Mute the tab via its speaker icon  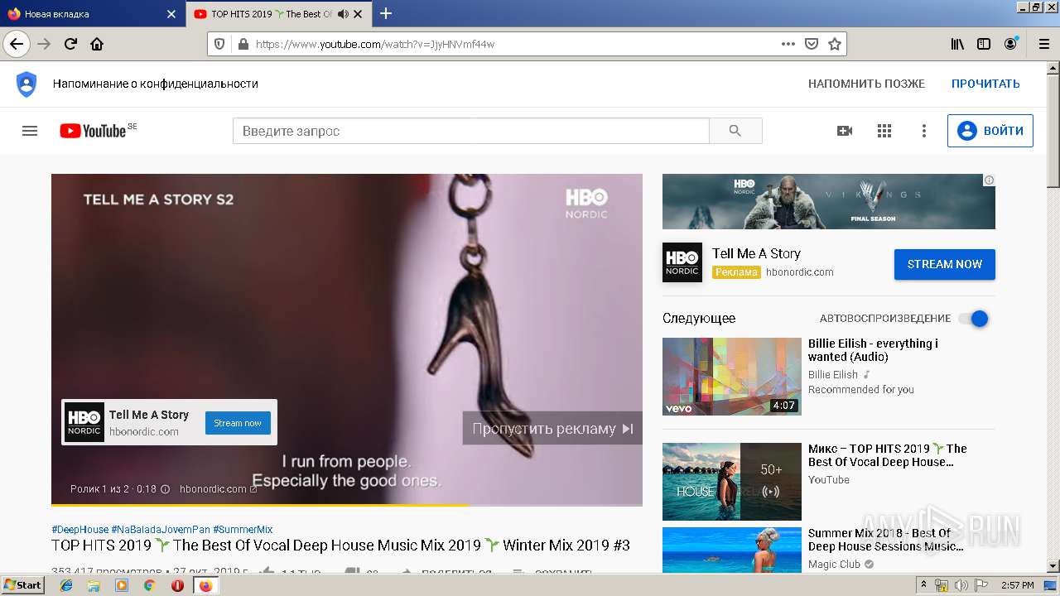click(x=344, y=14)
